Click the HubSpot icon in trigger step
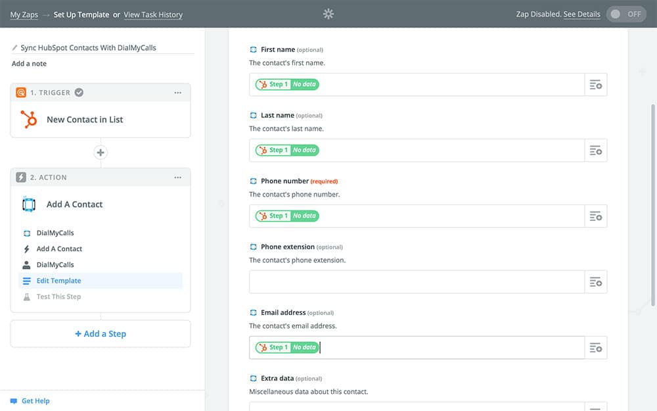Viewport: 657px width, 411px height. [x=29, y=120]
